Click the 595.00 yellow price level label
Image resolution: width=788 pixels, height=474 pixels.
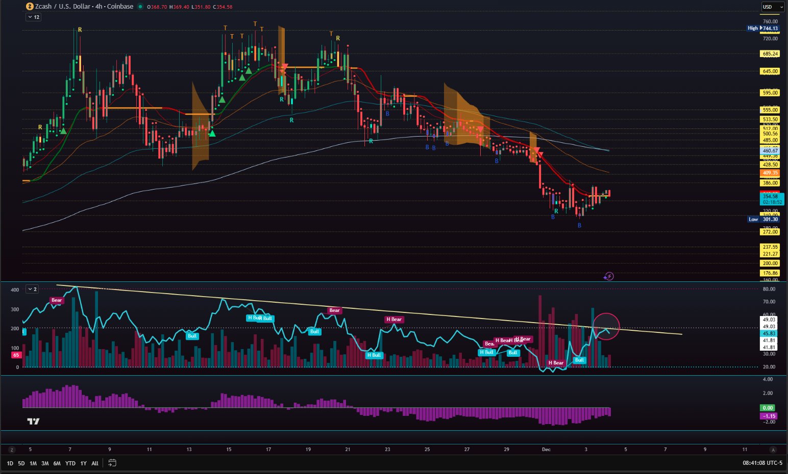(x=770, y=93)
